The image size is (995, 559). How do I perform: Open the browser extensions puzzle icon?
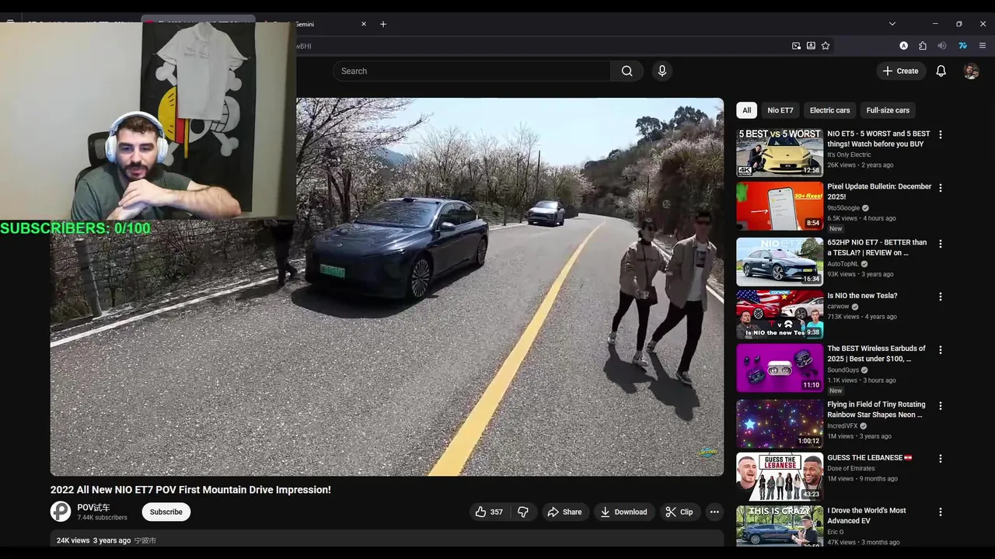(x=923, y=46)
